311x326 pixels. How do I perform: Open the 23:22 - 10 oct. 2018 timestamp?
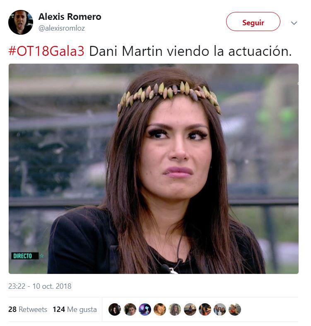coord(40,286)
